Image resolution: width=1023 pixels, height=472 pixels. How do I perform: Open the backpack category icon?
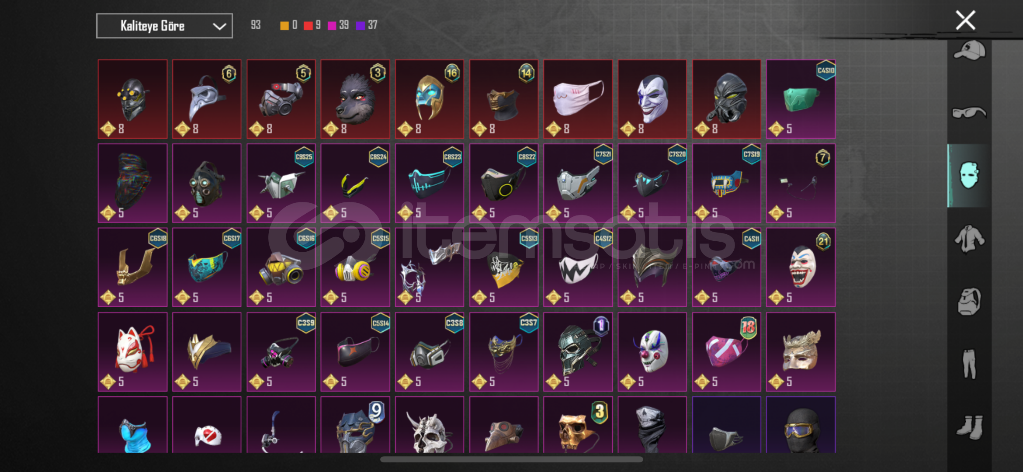click(969, 302)
